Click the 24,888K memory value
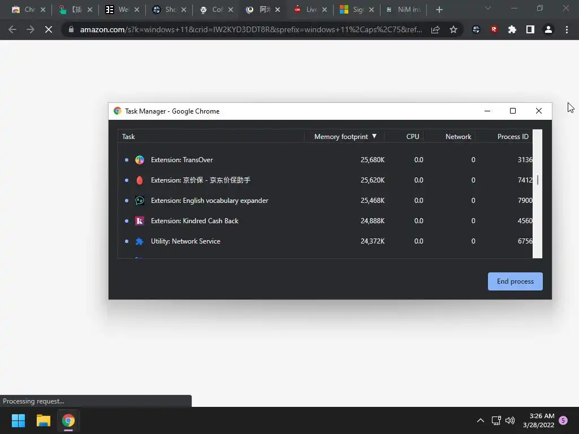 click(x=372, y=221)
